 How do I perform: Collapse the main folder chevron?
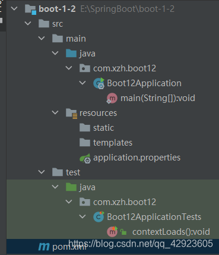click(42, 38)
